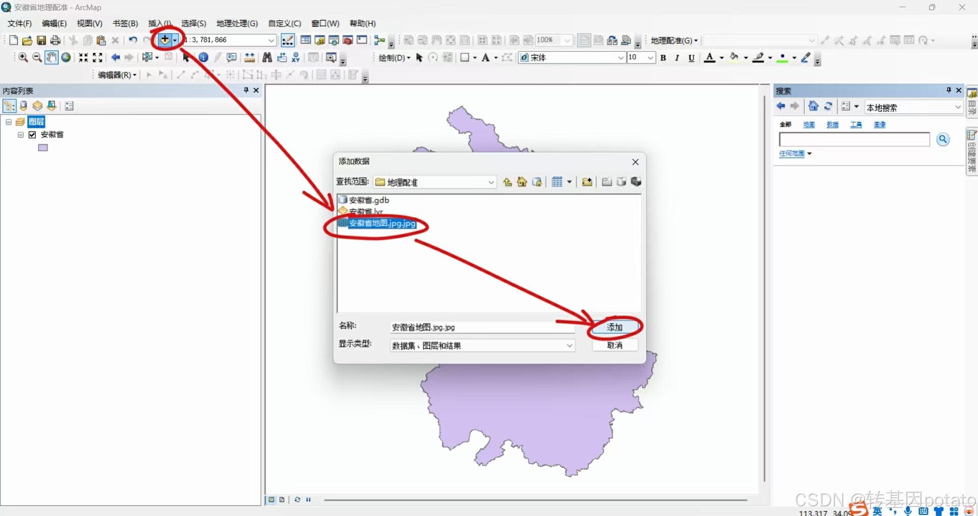Viewport: 978px width, 516px height.
Task: Activate the Pan hand tool
Action: click(x=51, y=58)
